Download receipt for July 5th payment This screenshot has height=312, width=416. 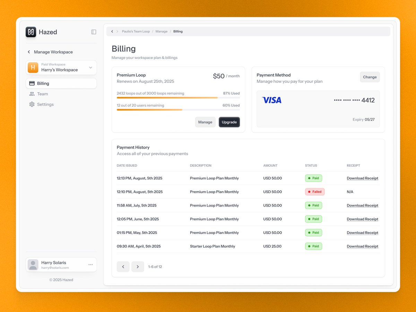click(363, 206)
